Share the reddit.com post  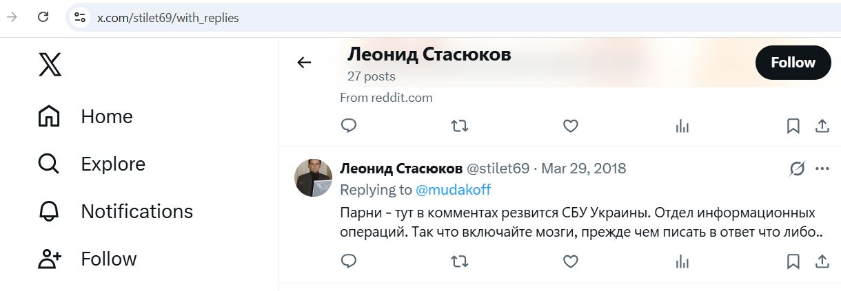pos(822,126)
